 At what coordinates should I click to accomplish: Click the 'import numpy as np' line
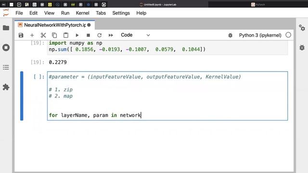76,43
